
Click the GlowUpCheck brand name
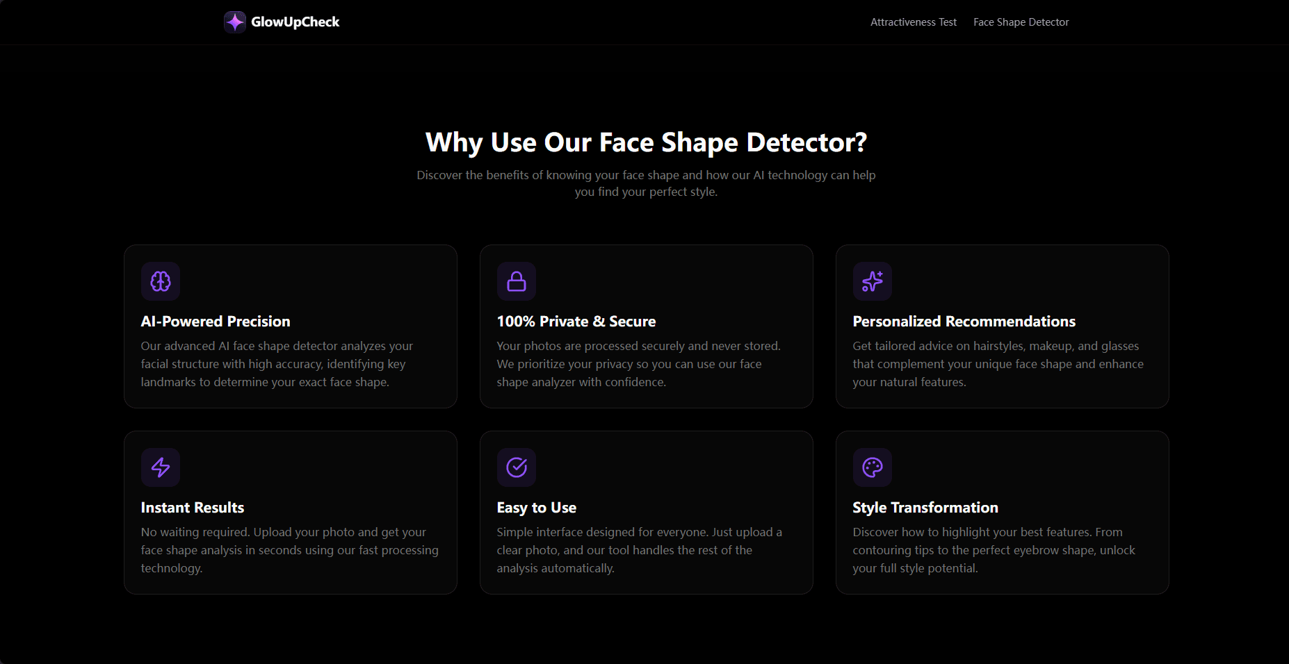pos(295,22)
